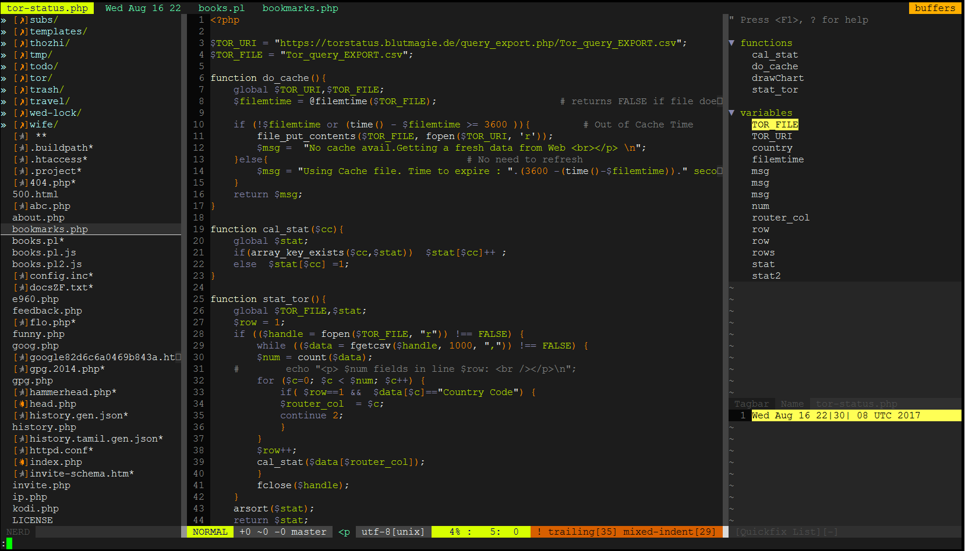Jump to stat_tor function tag
The height and width of the screenshot is (551, 965).
coord(775,90)
